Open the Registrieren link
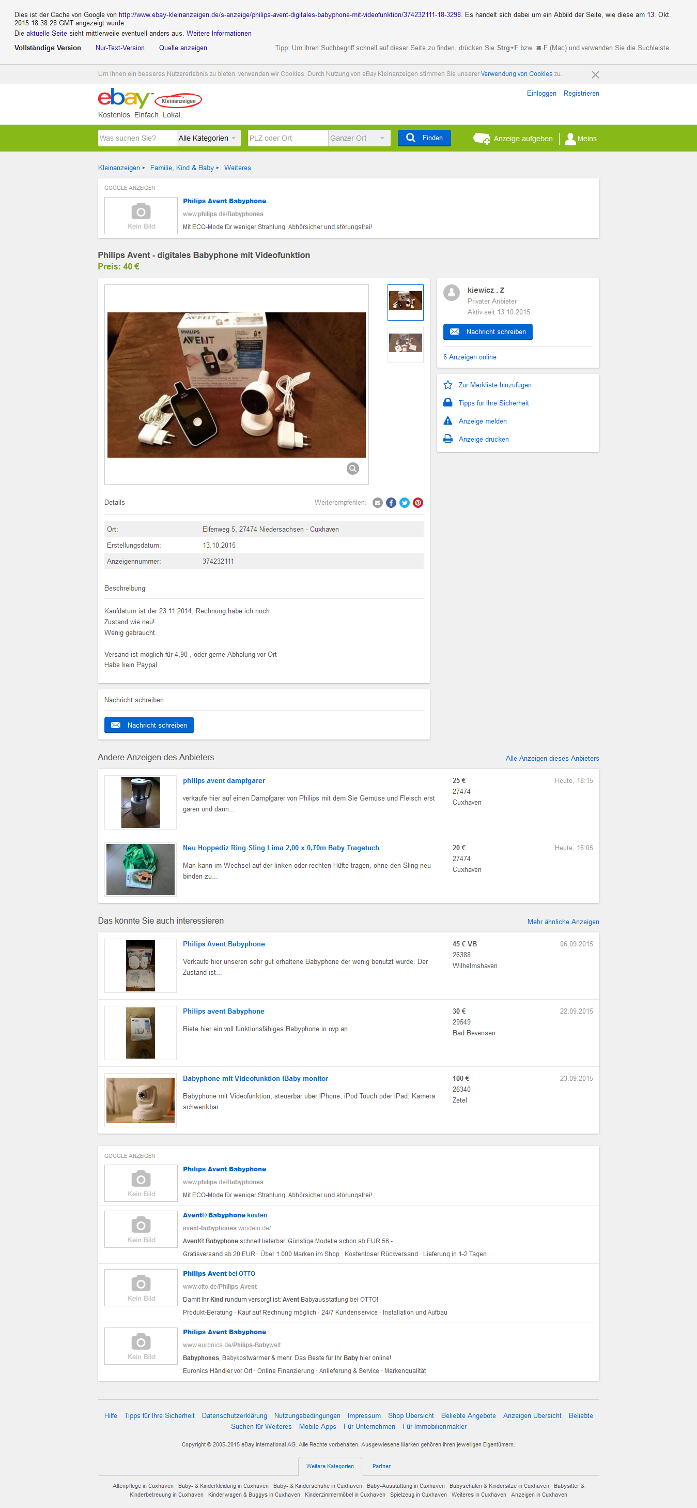The height and width of the screenshot is (1508, 697). pyautogui.click(x=581, y=94)
